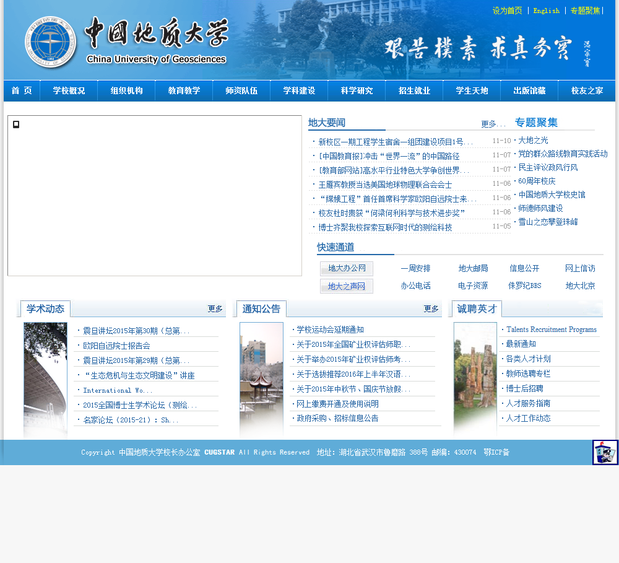This screenshot has height=563, width=619.
Task: Click the top-right 专题聚焦 link
Action: point(585,11)
